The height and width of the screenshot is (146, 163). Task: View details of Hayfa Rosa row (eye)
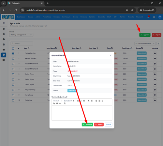point(155,95)
